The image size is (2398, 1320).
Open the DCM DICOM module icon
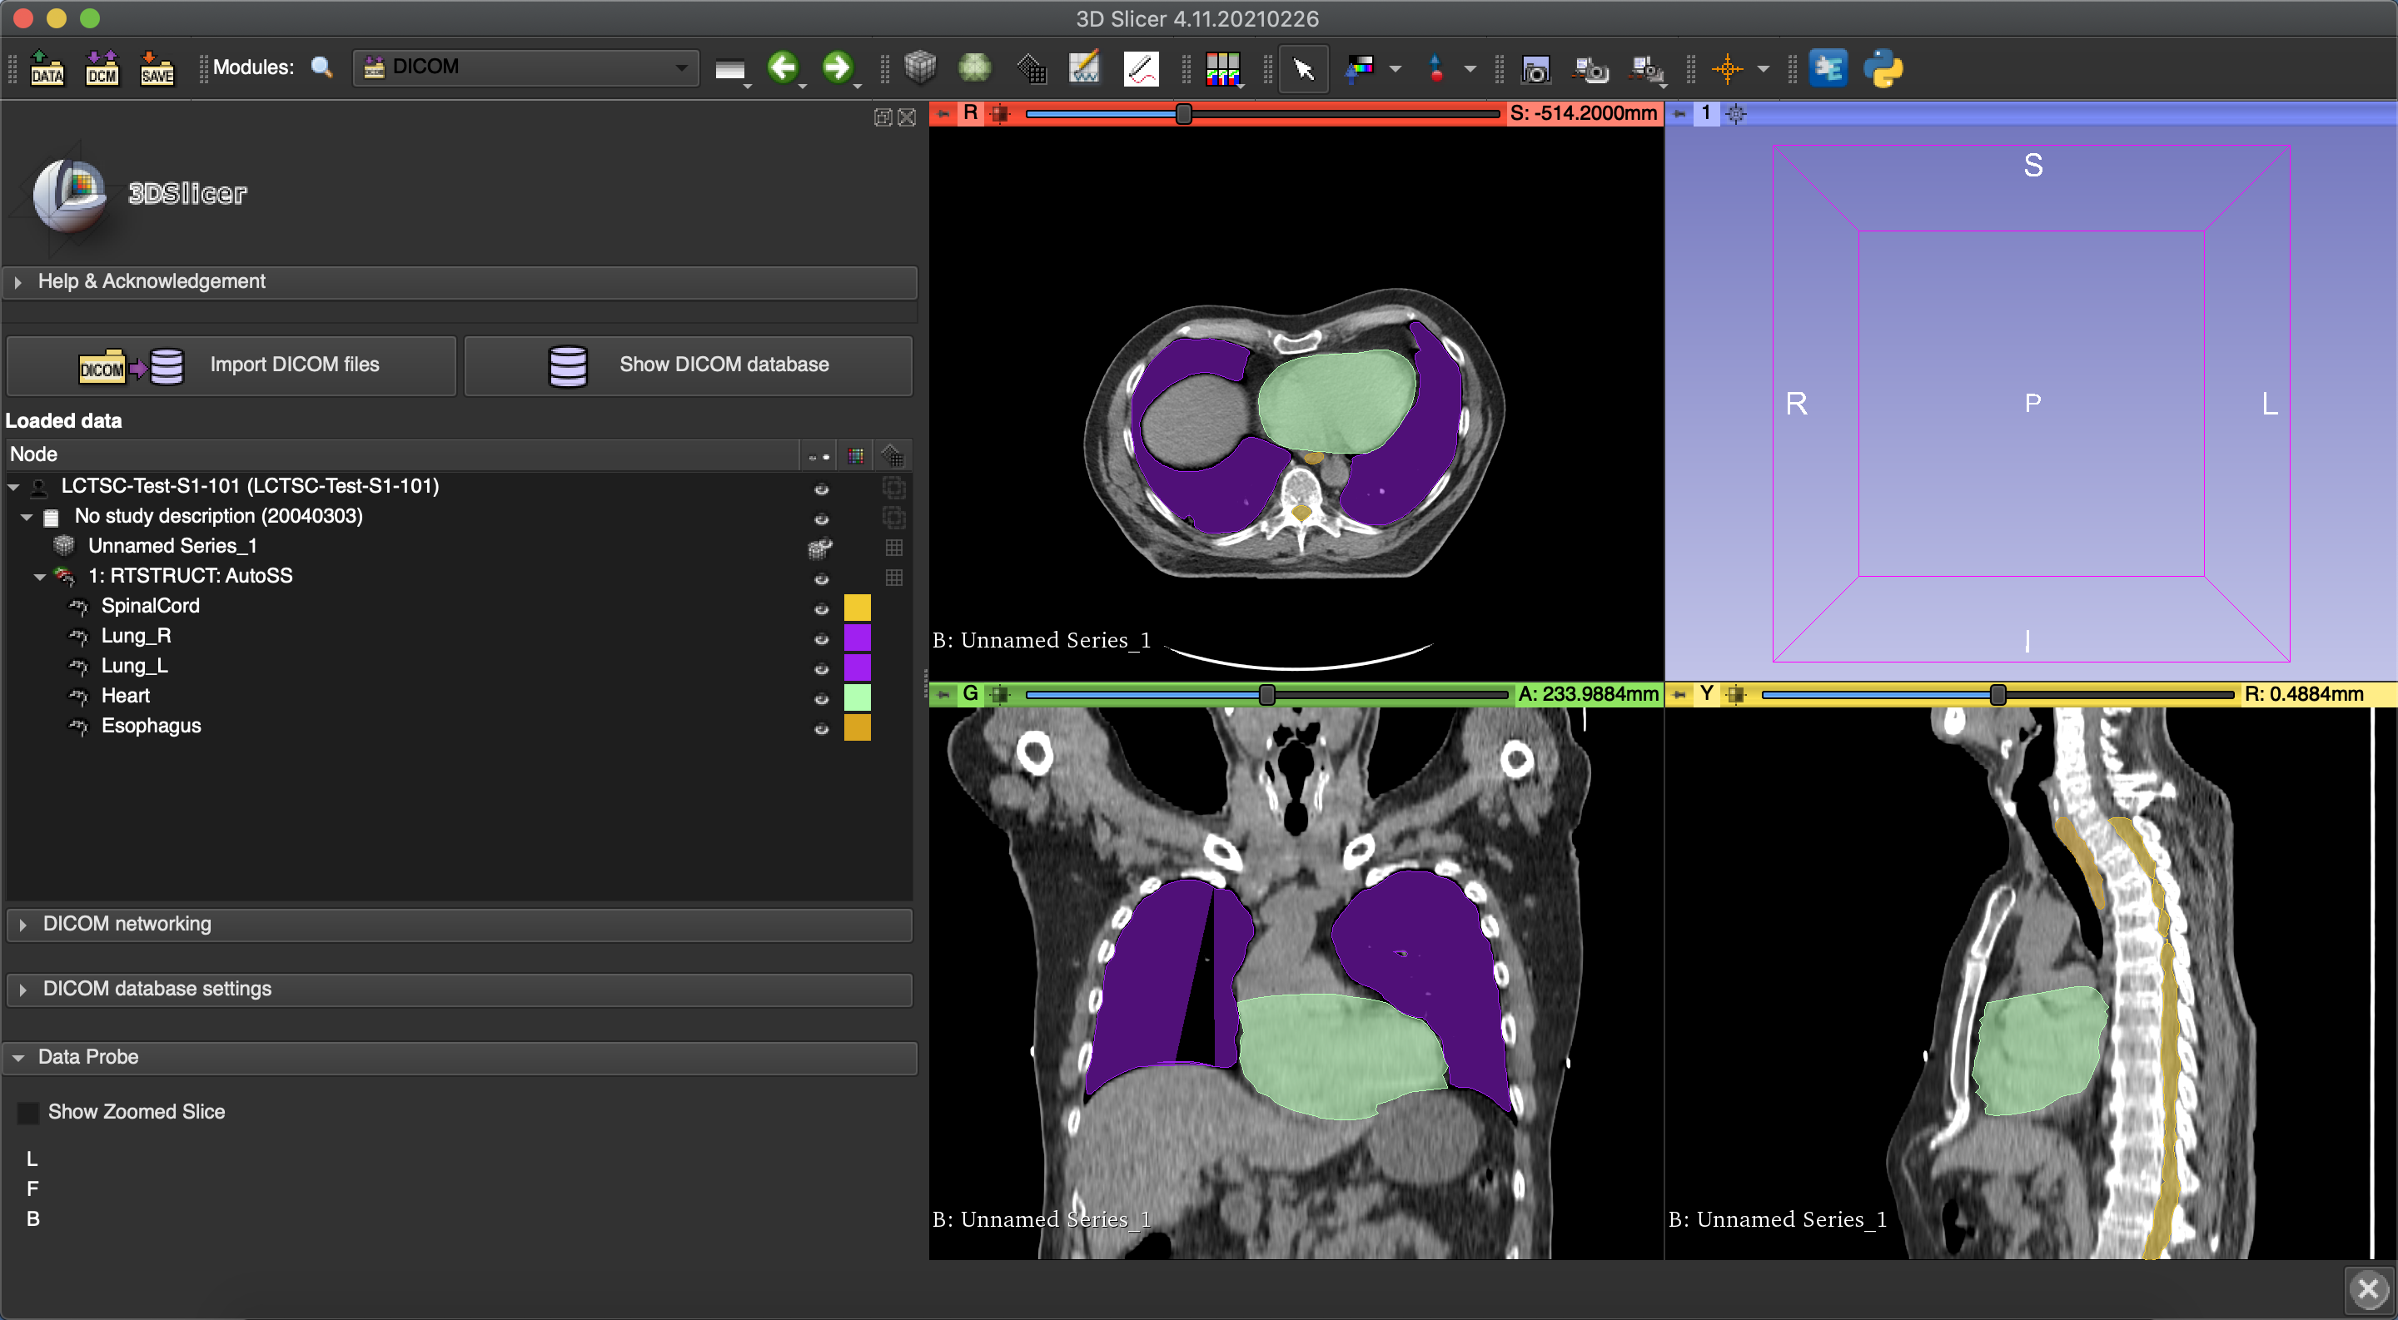pos(102,68)
